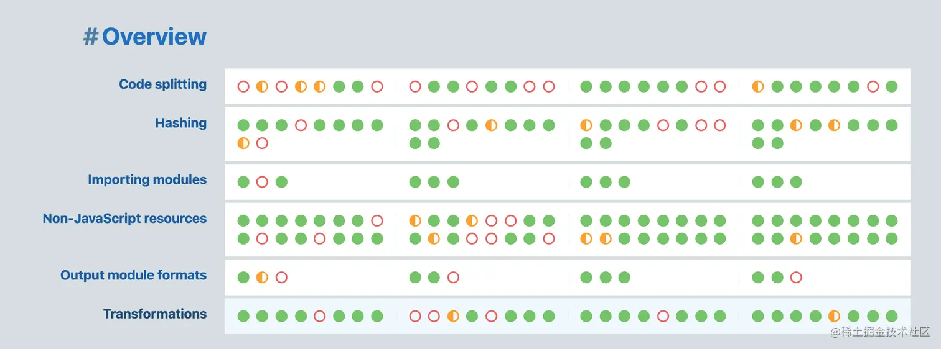This screenshot has width=941, height=349.
Task: Select the orange half dot on Hashing's second line
Action: [243, 143]
